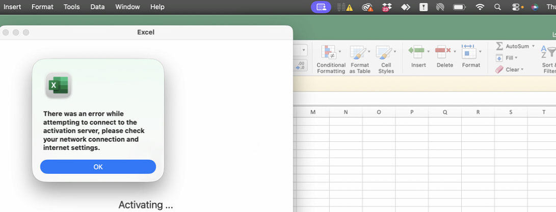Click the AutoSum label
This screenshot has width=556, height=212.
pyautogui.click(x=517, y=46)
